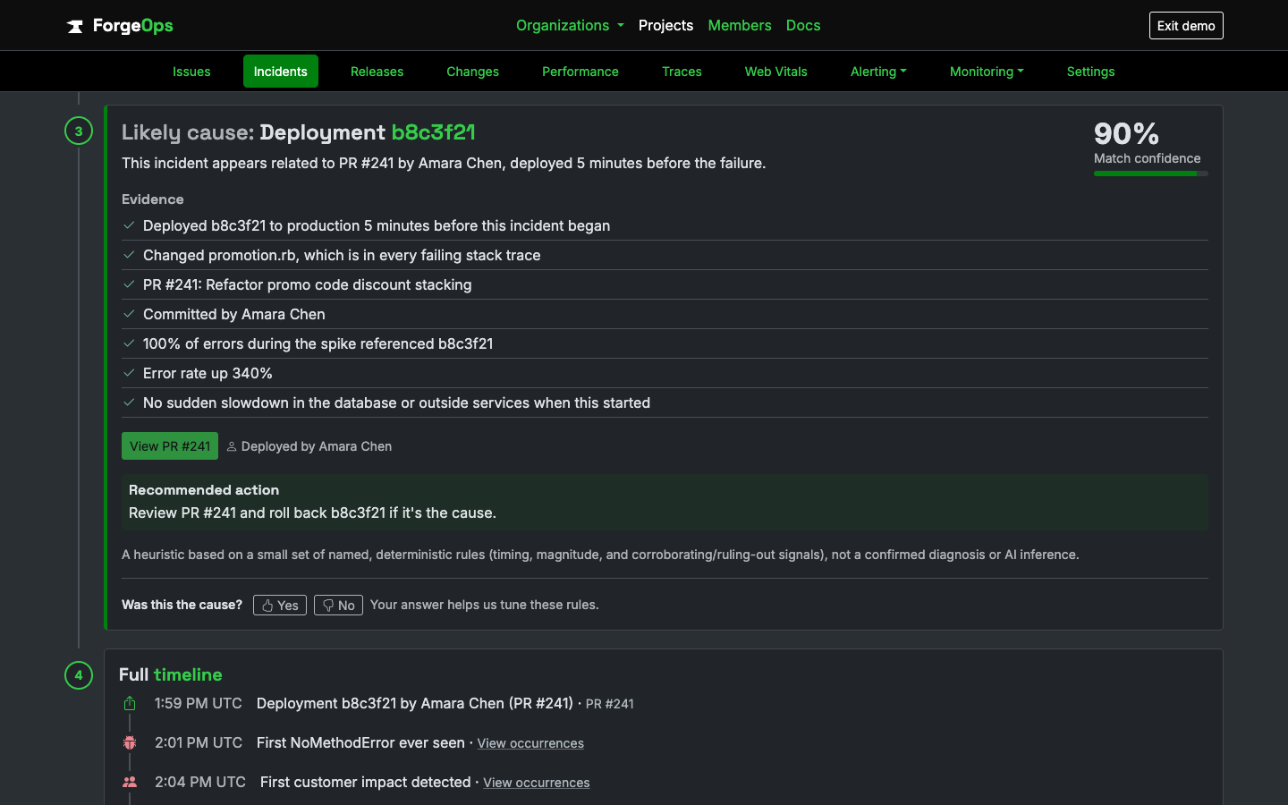Open the Changes tab
Image resolution: width=1288 pixels, height=805 pixels.
(473, 72)
